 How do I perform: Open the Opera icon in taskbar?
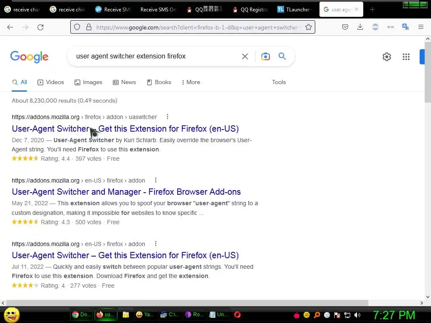point(237,315)
